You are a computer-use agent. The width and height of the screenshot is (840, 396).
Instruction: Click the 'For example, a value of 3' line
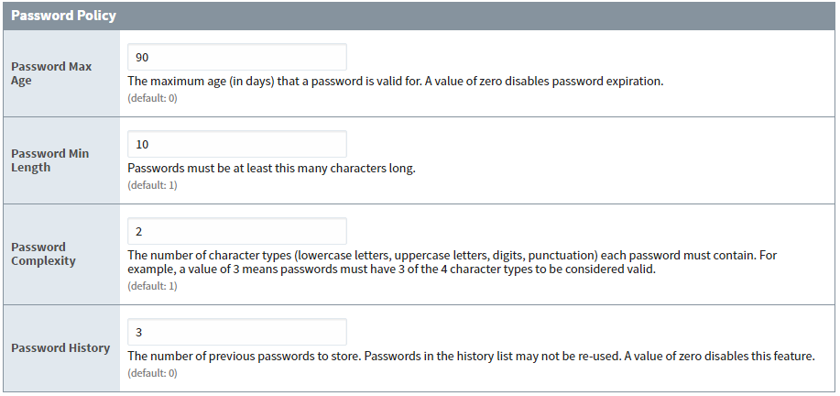tap(392, 269)
